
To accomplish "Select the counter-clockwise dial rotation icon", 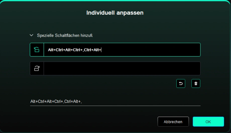I will (x=37, y=50).
